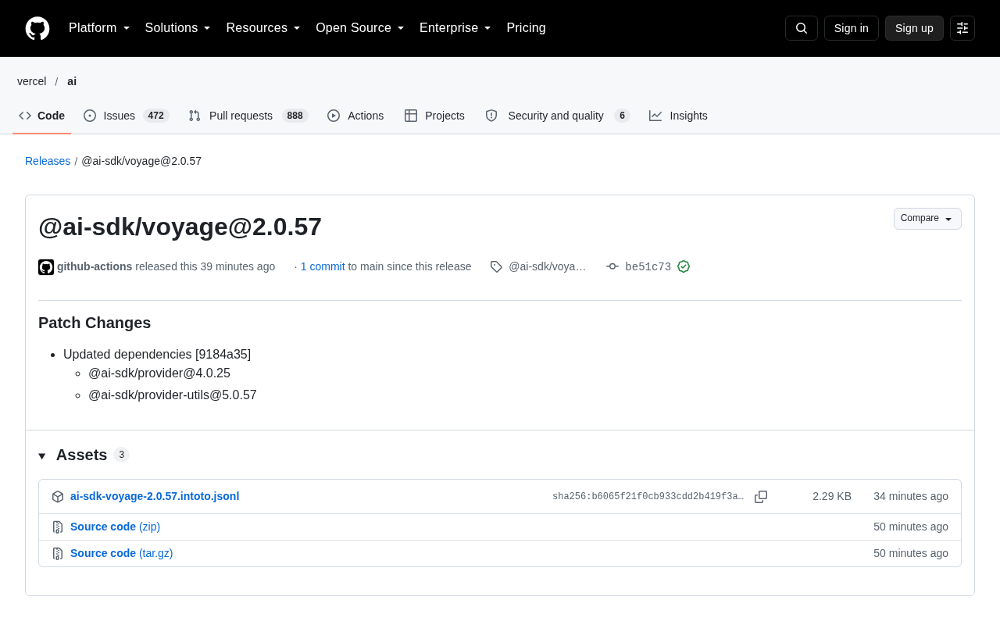
Task: Open the @ai-sdk/voya… tag link
Action: [547, 266]
